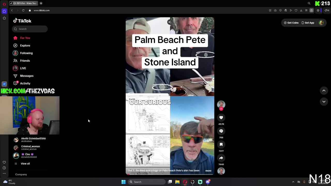
Task: Click the site lock icon in the address bar
Action: [x=30, y=10]
